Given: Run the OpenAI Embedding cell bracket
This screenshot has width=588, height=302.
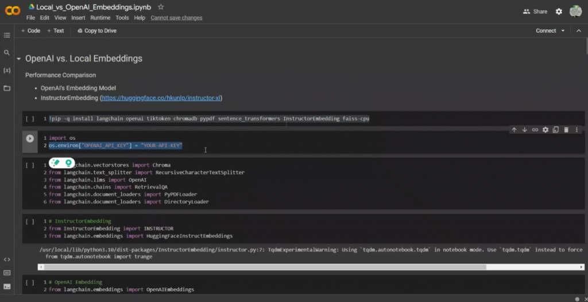Looking at the screenshot, I should pyautogui.click(x=30, y=282).
